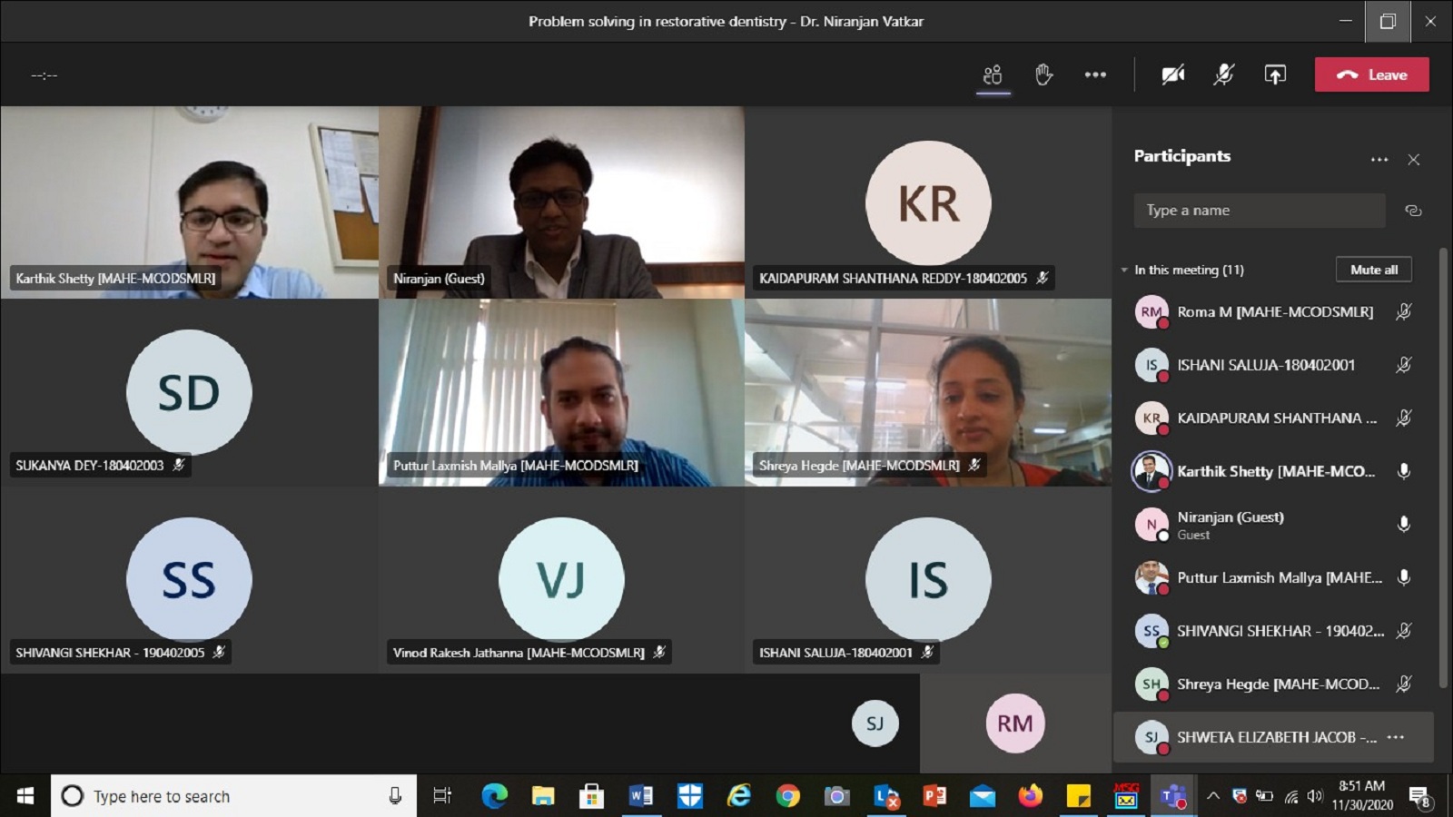Open PowerPoint from the taskbar

pyautogui.click(x=934, y=796)
